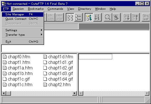Click the download files arrow-down icon

tap(127, 17)
